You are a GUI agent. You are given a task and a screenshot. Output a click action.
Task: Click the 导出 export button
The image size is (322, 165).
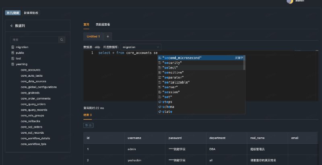click(88, 125)
